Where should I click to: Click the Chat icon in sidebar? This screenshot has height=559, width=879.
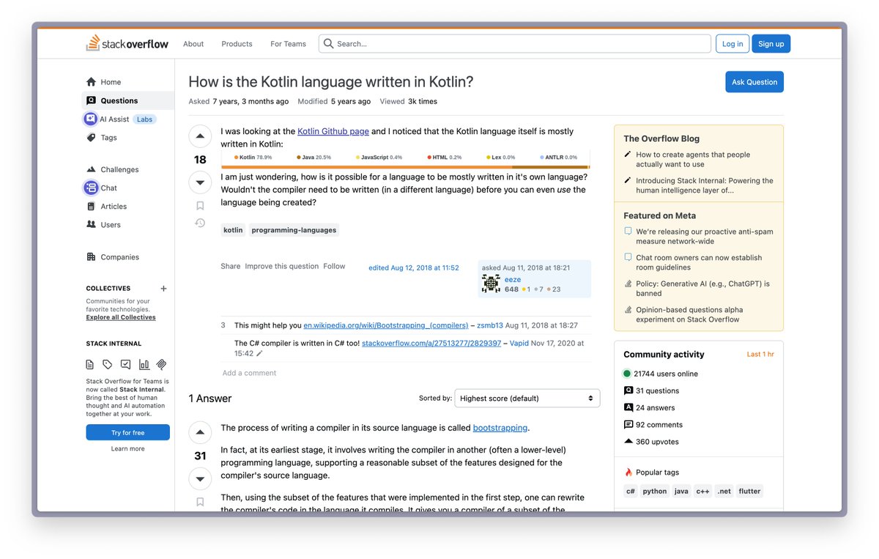pyautogui.click(x=90, y=188)
